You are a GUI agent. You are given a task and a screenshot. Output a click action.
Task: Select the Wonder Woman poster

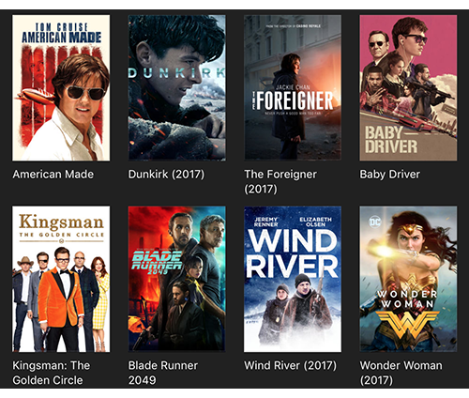pos(408,279)
